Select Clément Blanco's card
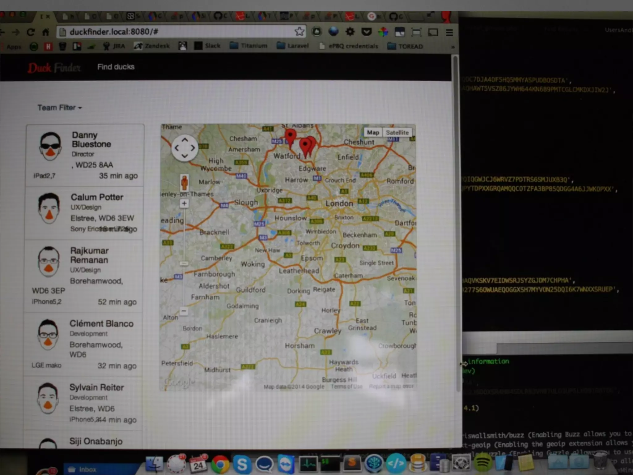633x475 pixels. (83, 344)
